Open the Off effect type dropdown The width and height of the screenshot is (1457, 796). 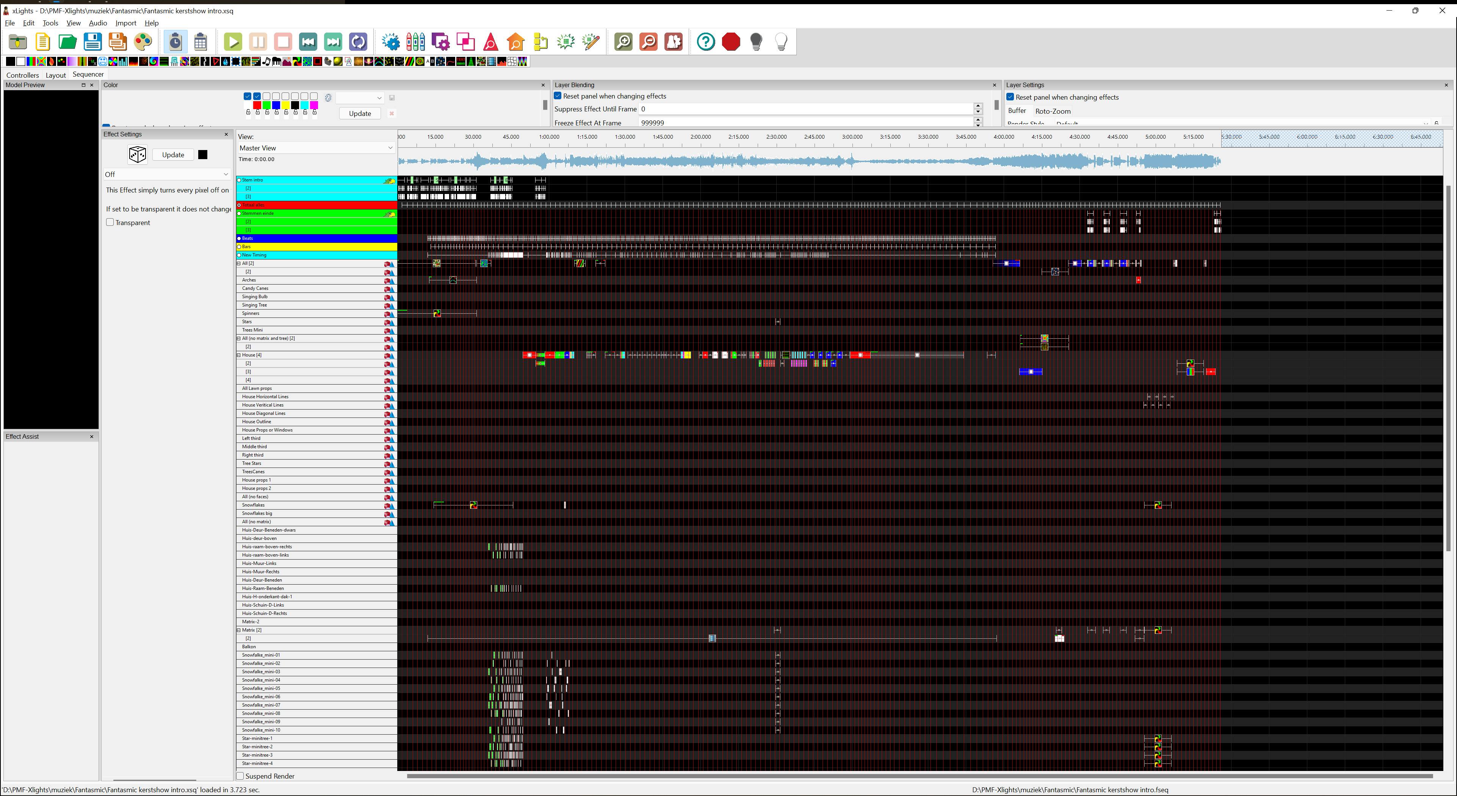click(x=167, y=174)
